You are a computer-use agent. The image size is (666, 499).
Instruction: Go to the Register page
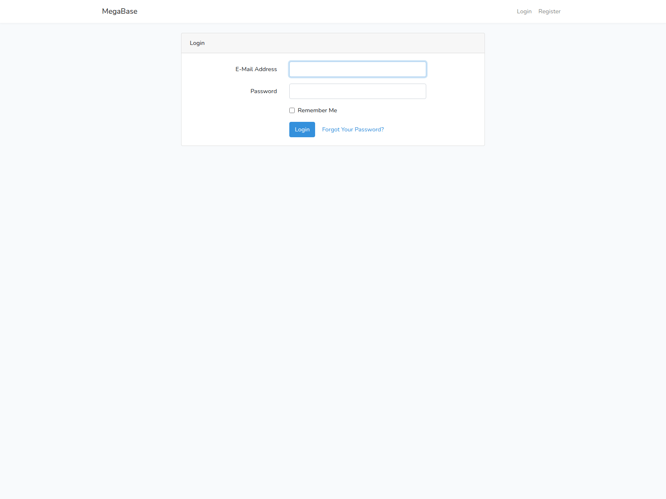pos(549,11)
